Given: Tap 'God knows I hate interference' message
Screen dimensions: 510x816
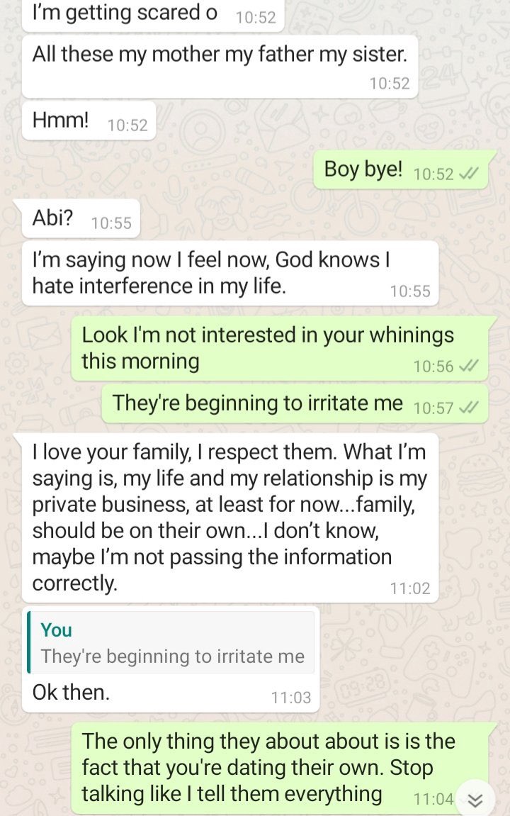Looking at the screenshot, I should pos(230,273).
